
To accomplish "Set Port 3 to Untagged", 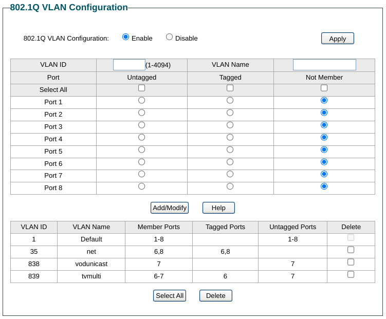I will click(x=142, y=125).
